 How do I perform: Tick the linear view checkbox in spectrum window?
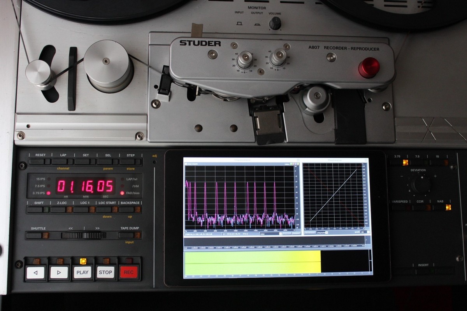click(186, 164)
